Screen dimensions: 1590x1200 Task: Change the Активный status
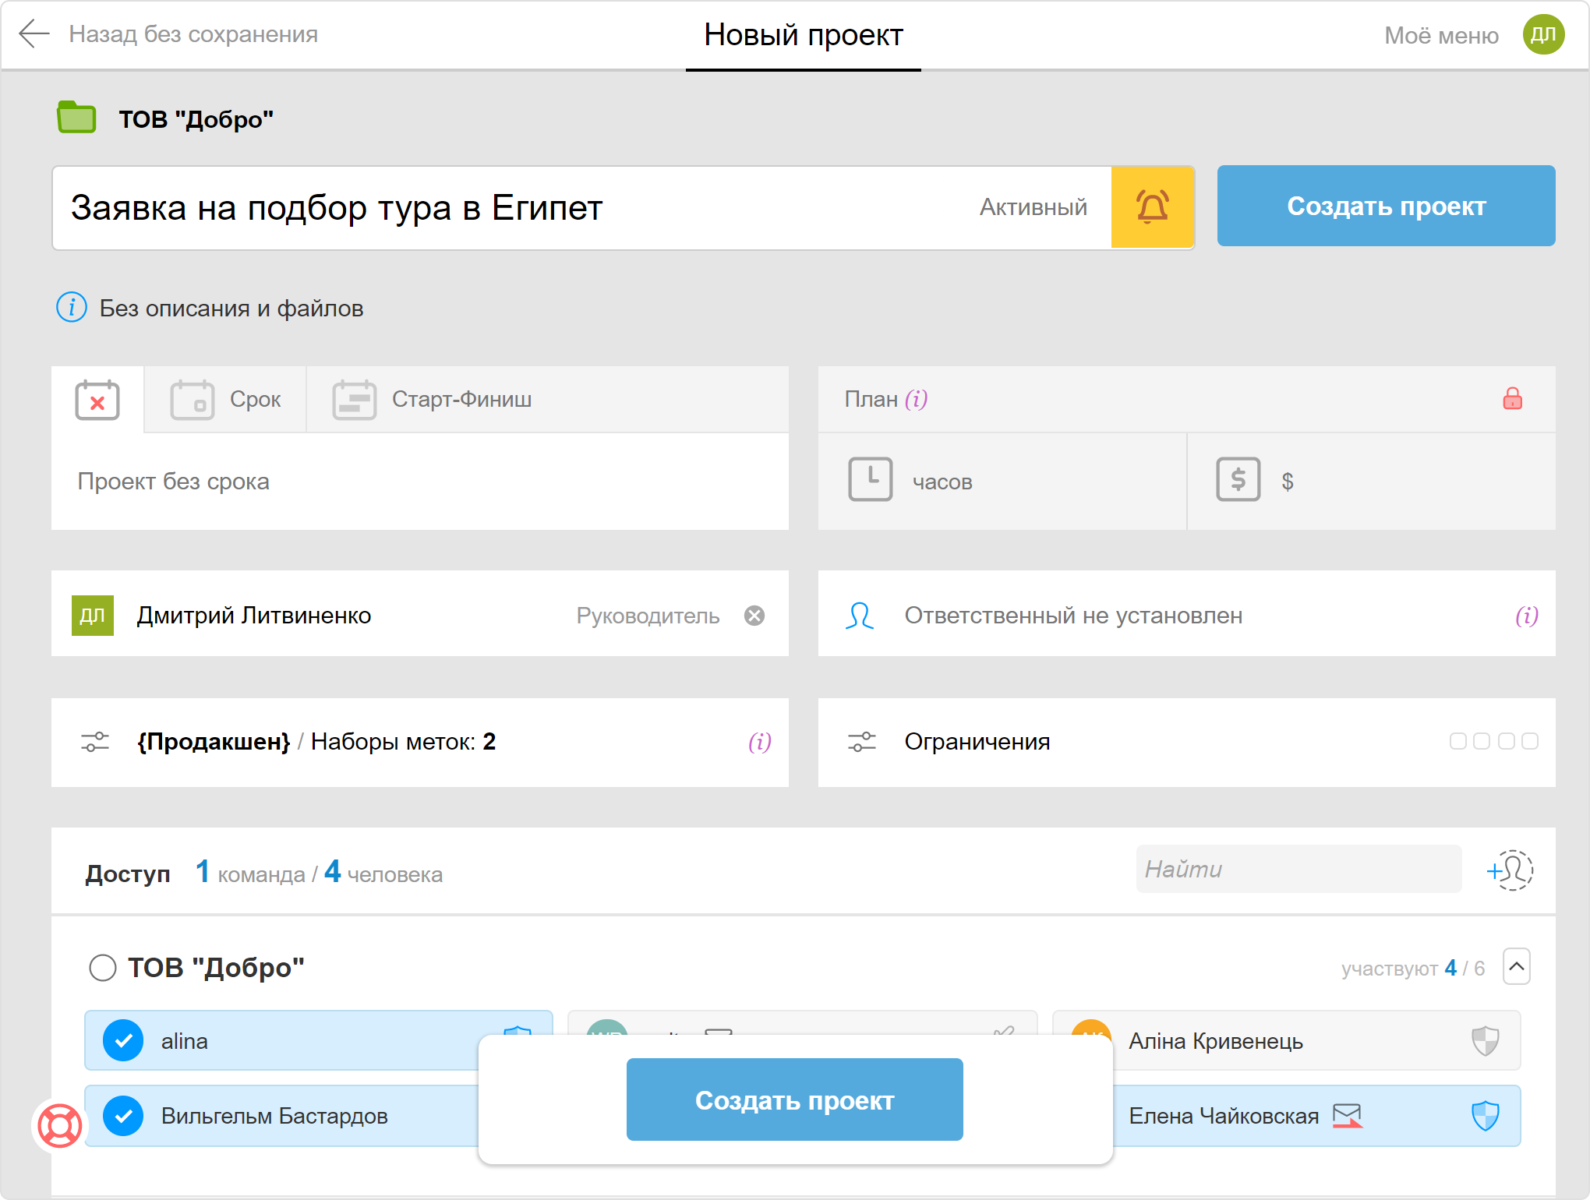pyautogui.click(x=1033, y=207)
